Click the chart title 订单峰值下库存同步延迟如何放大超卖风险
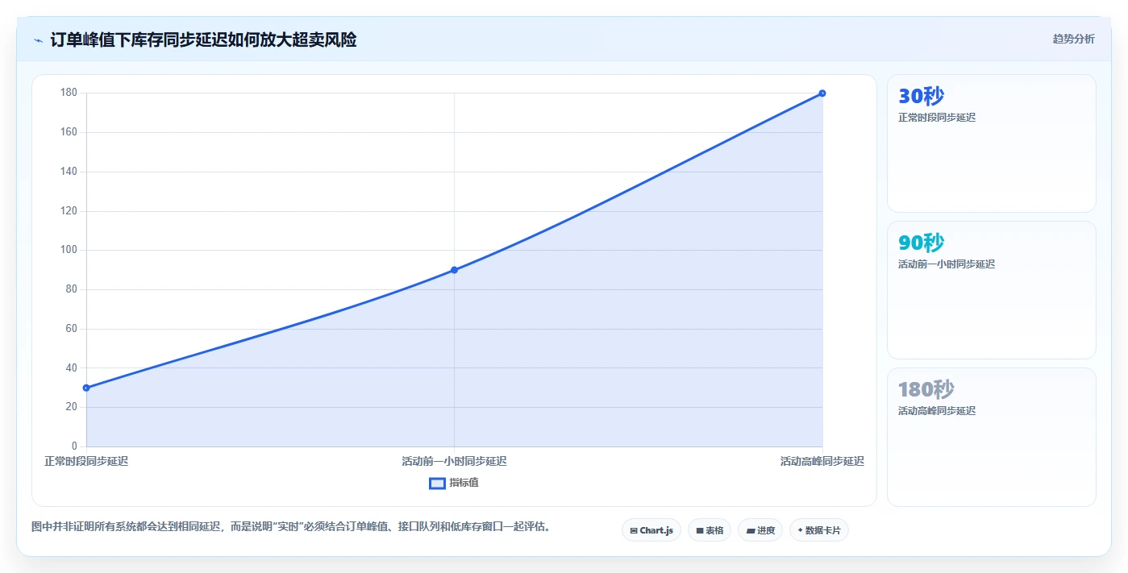The image size is (1128, 573). (x=203, y=39)
